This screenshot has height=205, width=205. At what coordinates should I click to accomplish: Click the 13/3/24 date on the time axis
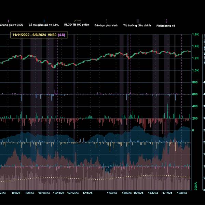pyautogui.click(x=112, y=193)
